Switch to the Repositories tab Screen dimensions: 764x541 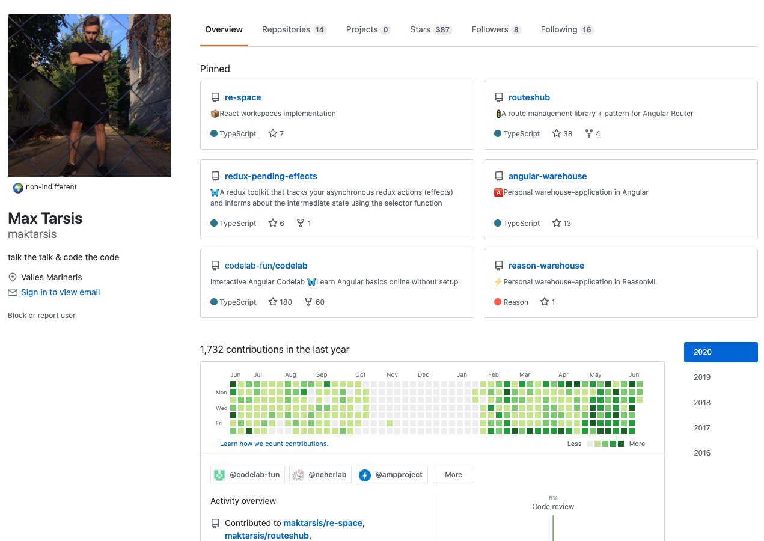point(294,29)
